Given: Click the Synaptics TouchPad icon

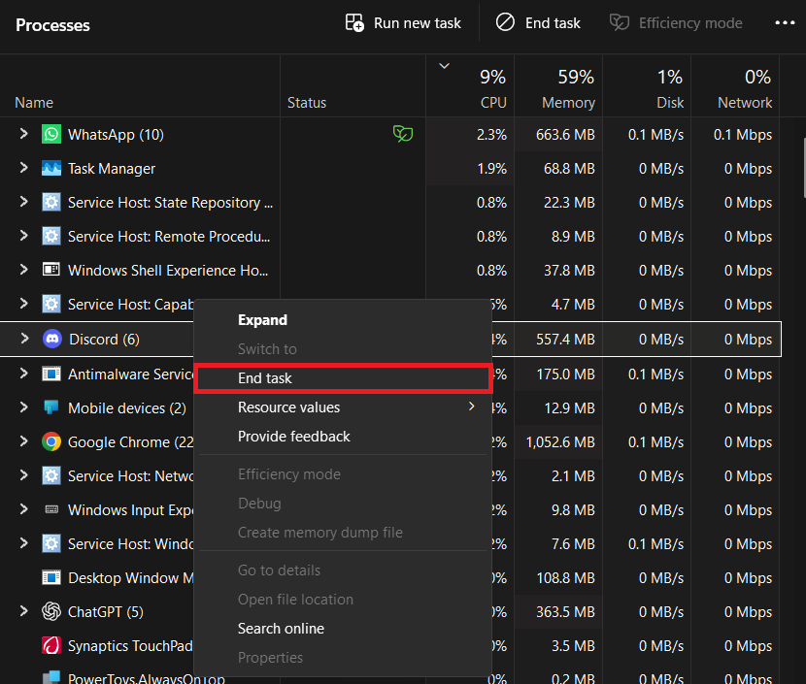Looking at the screenshot, I should point(51,645).
